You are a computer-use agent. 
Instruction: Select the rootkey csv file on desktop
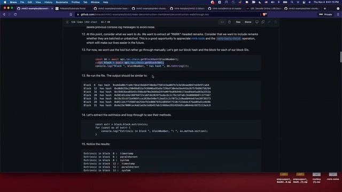point(316,178)
